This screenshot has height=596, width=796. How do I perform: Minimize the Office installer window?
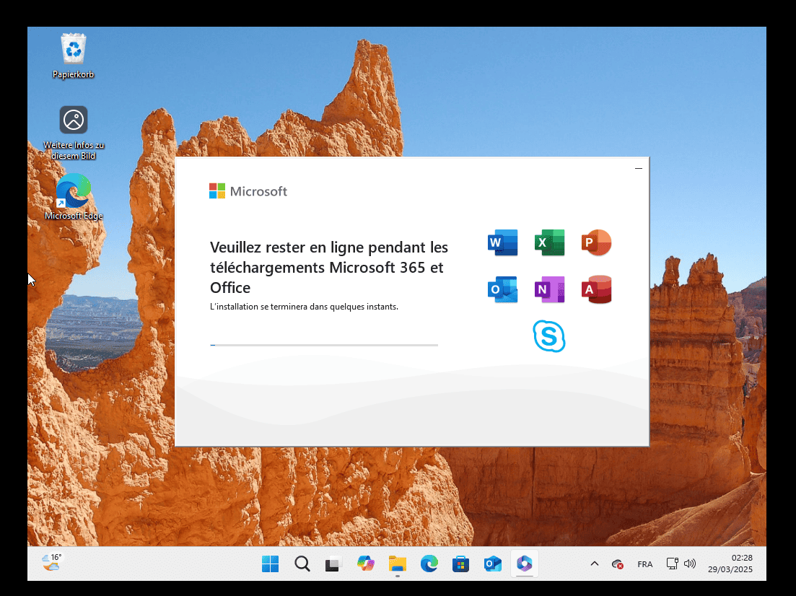(x=638, y=168)
